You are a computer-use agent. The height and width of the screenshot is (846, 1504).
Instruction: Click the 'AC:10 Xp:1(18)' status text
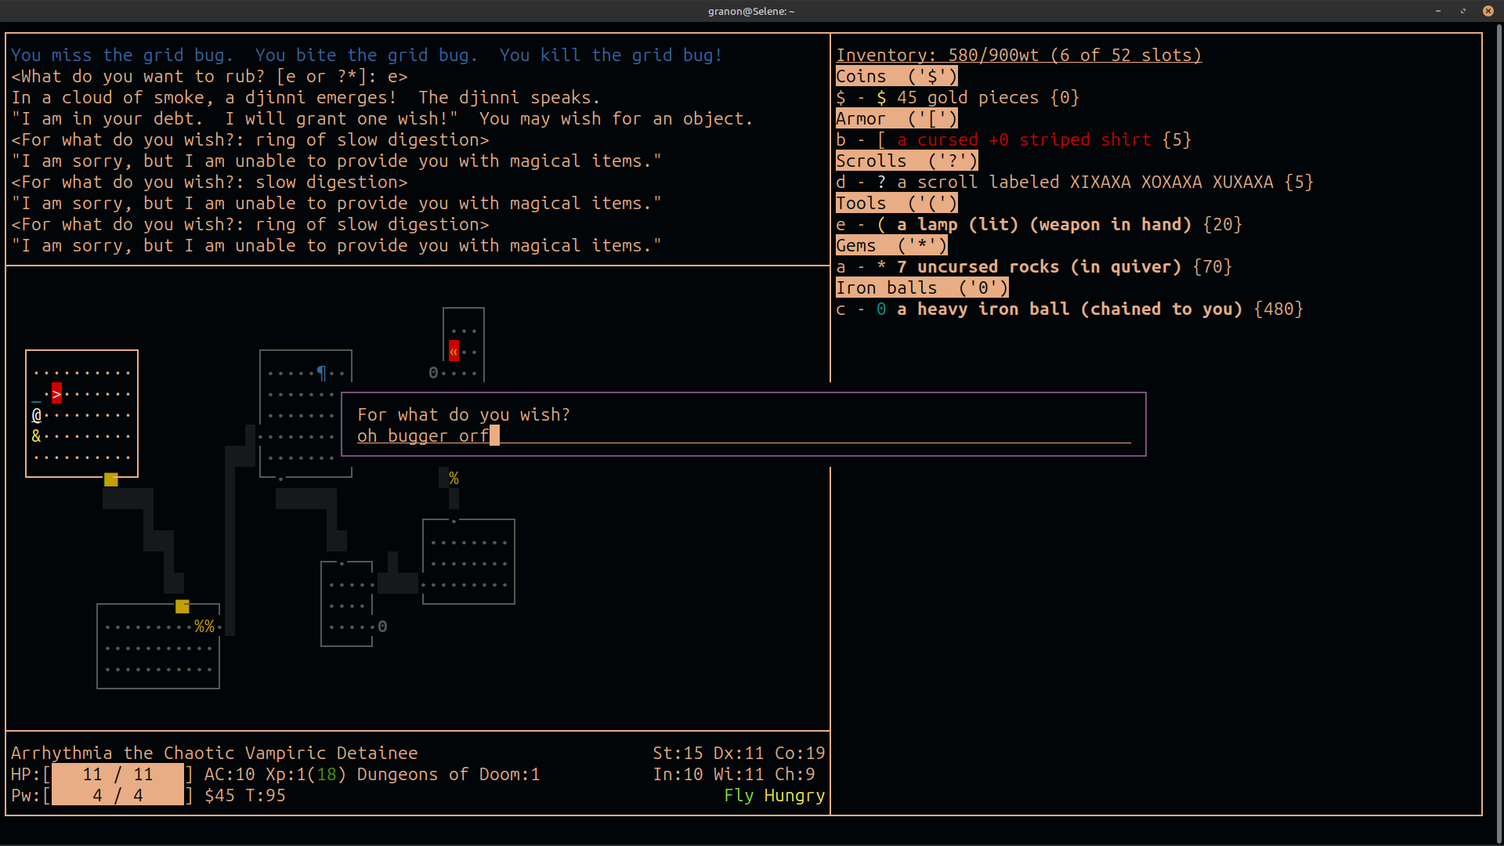tap(275, 774)
